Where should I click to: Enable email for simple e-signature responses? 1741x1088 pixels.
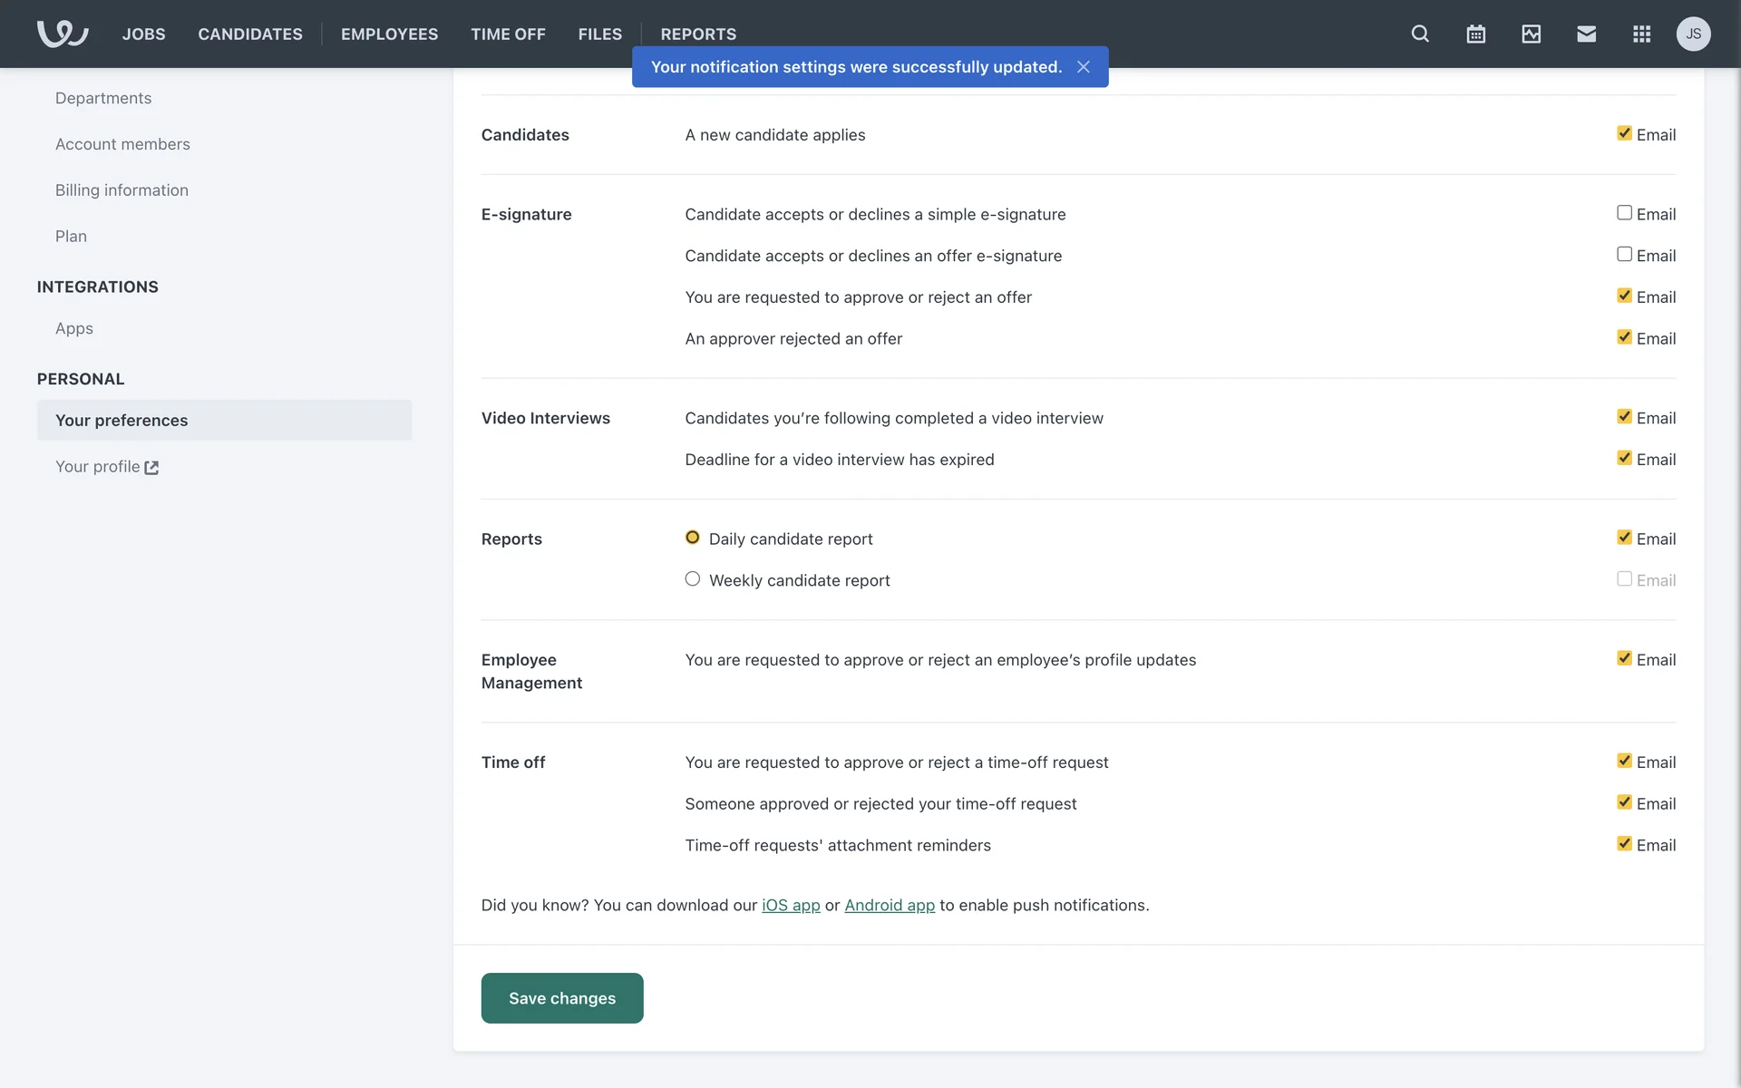1624,213
